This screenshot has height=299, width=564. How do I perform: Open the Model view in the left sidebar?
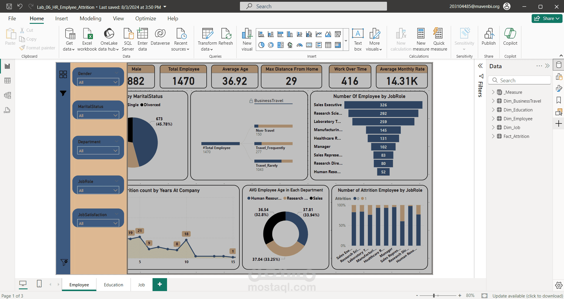coord(7,95)
